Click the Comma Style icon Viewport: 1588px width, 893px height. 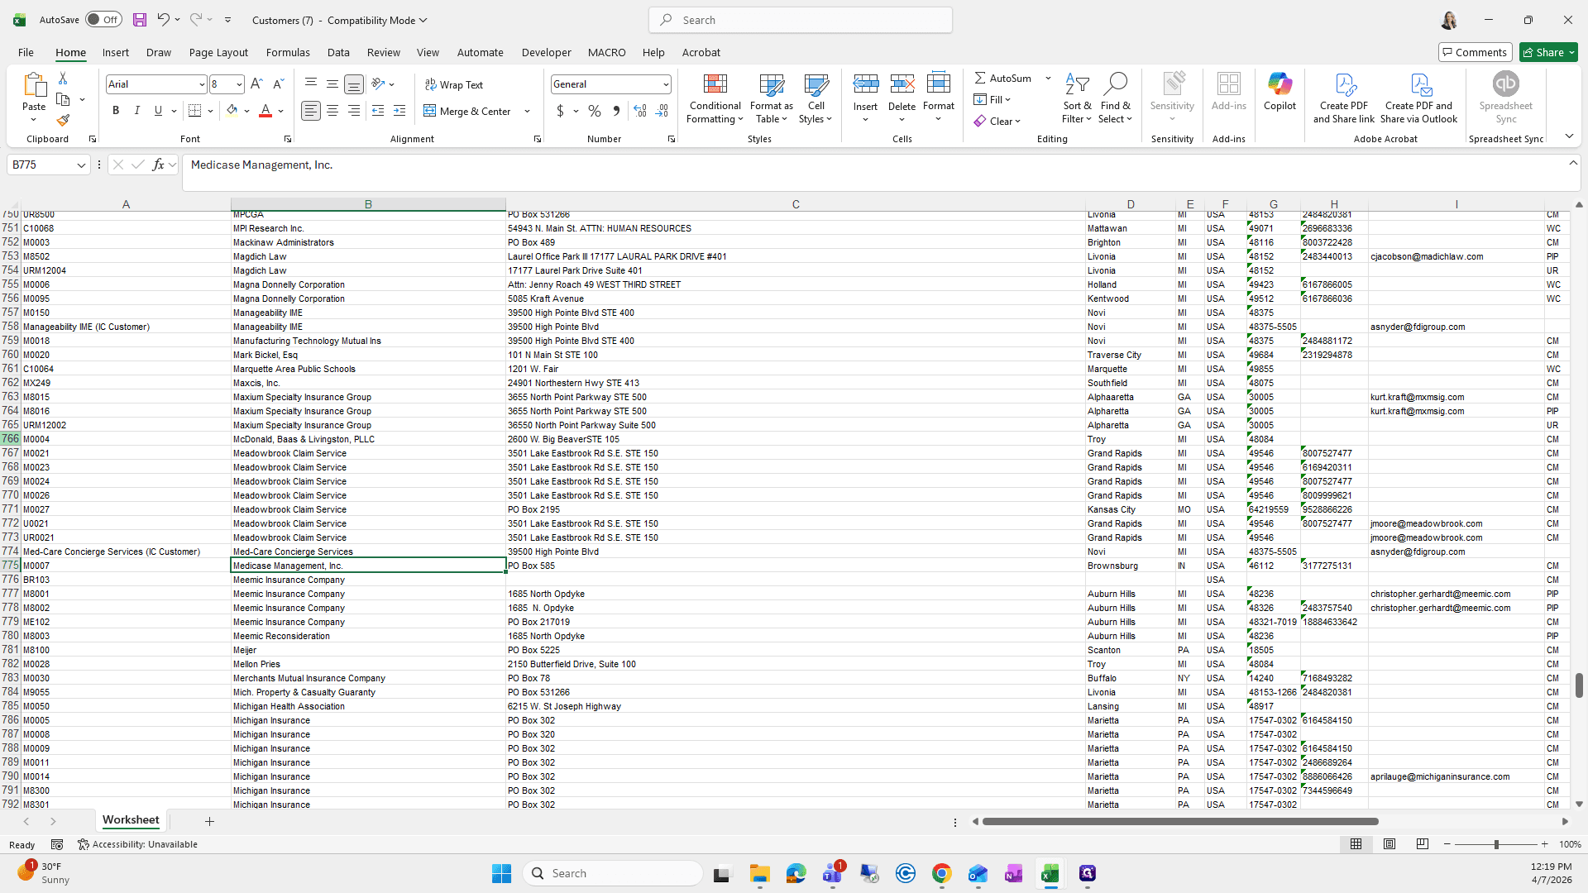coord(616,111)
